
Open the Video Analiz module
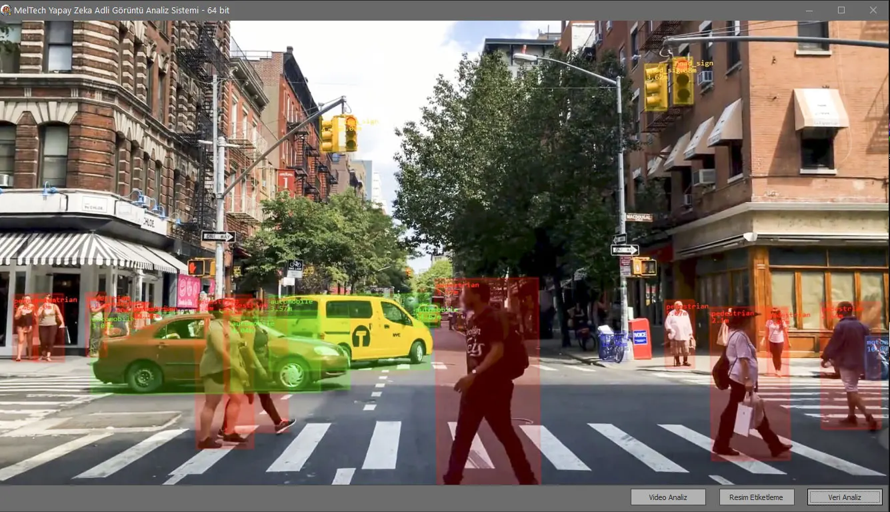(x=668, y=497)
